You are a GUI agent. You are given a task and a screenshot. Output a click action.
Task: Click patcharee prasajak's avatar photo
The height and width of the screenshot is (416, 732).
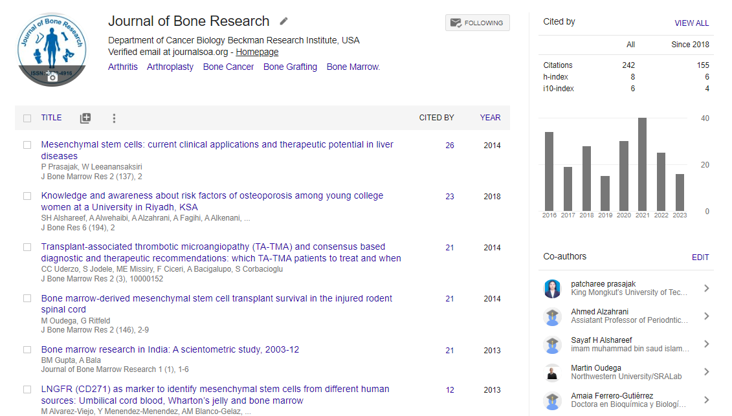(x=552, y=289)
